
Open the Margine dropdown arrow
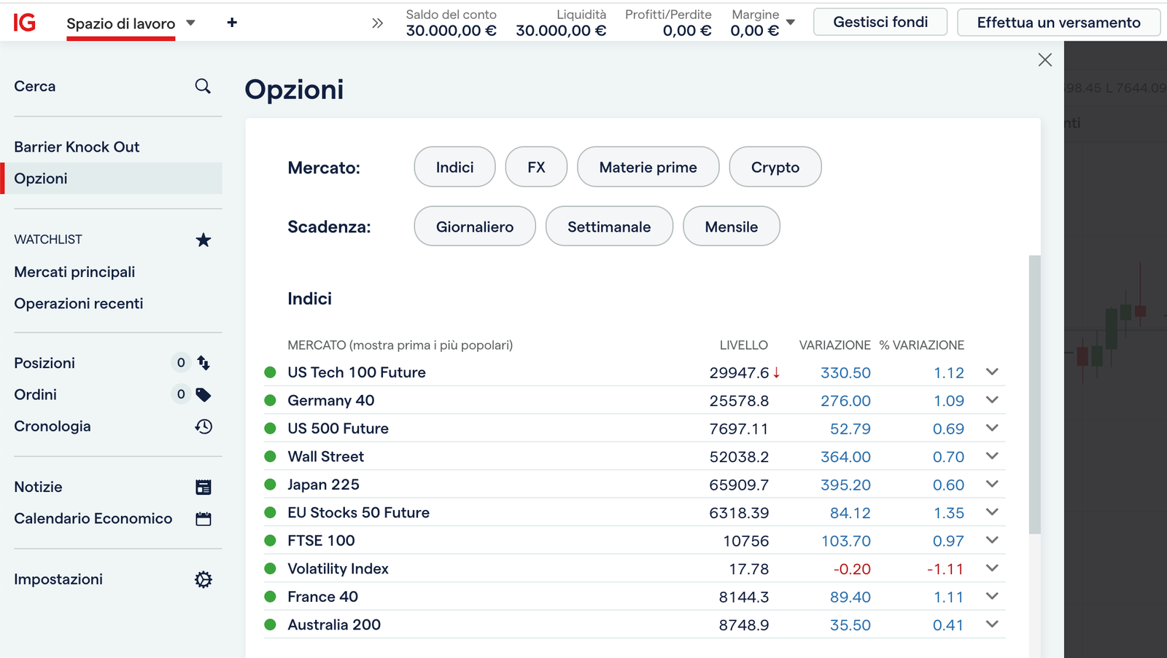[791, 23]
